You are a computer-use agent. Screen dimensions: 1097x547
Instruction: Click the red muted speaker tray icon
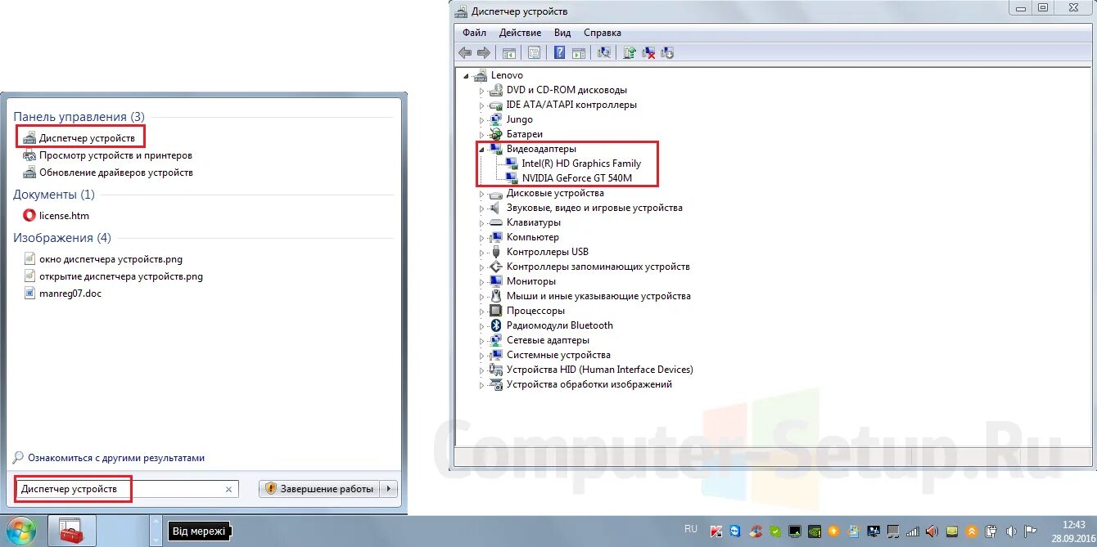point(932,531)
